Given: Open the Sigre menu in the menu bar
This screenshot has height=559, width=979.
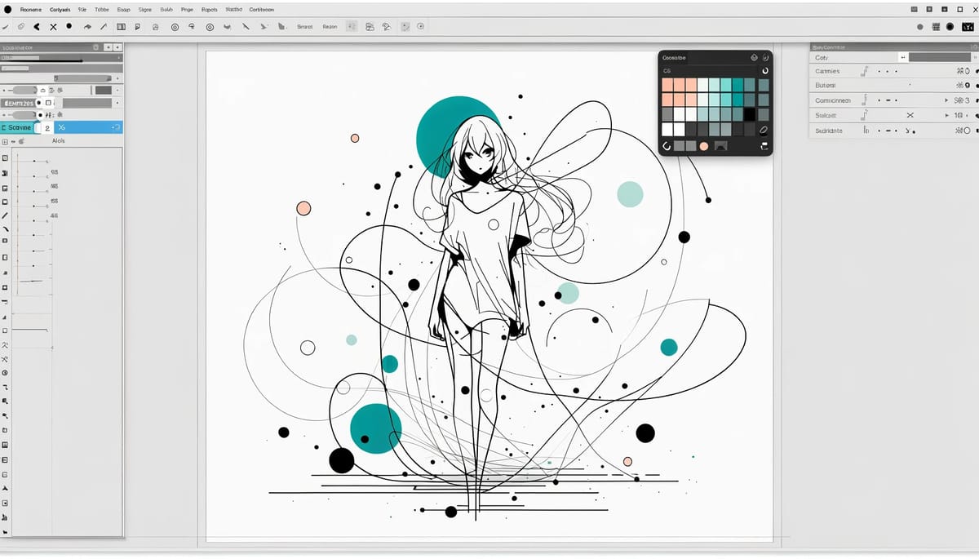Looking at the screenshot, I should pos(144,9).
